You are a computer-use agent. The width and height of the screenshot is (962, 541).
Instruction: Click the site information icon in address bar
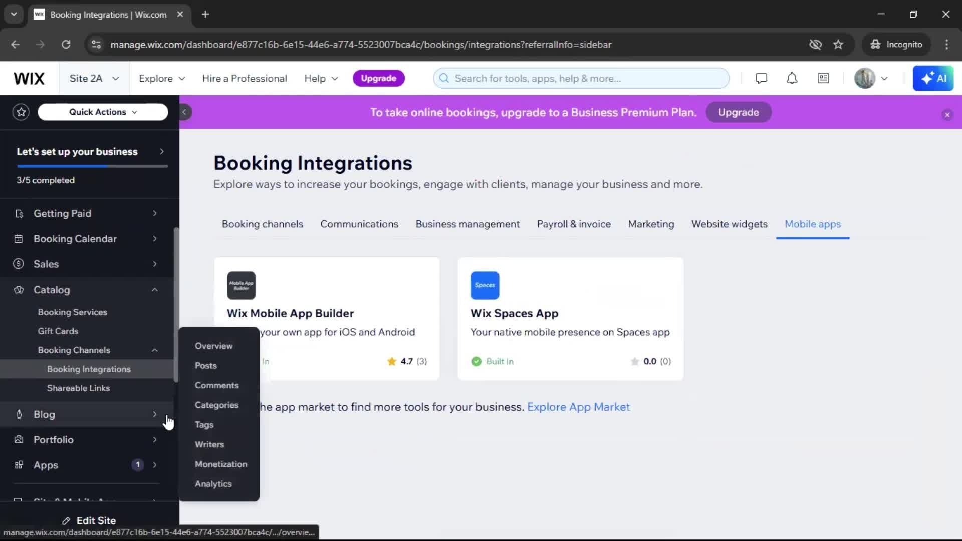click(x=96, y=45)
